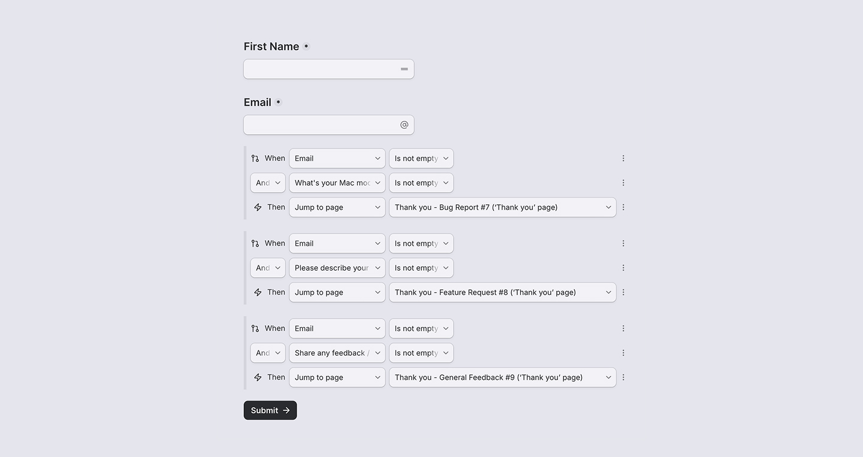Click the branching icon beside the first When row
The height and width of the screenshot is (457, 863).
click(255, 158)
